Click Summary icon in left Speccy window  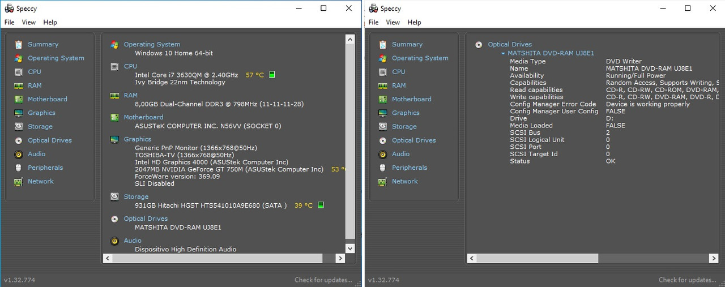point(19,44)
